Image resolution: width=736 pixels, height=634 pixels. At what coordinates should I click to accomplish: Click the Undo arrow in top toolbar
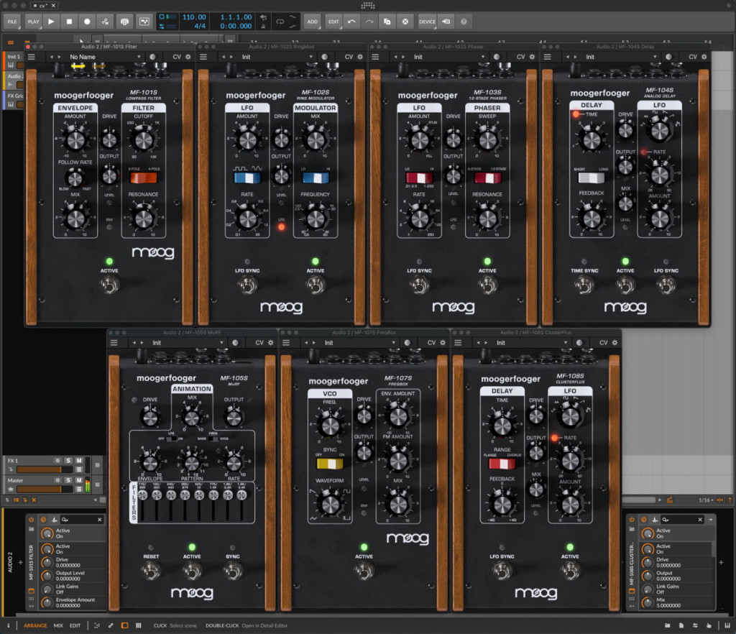coord(351,22)
